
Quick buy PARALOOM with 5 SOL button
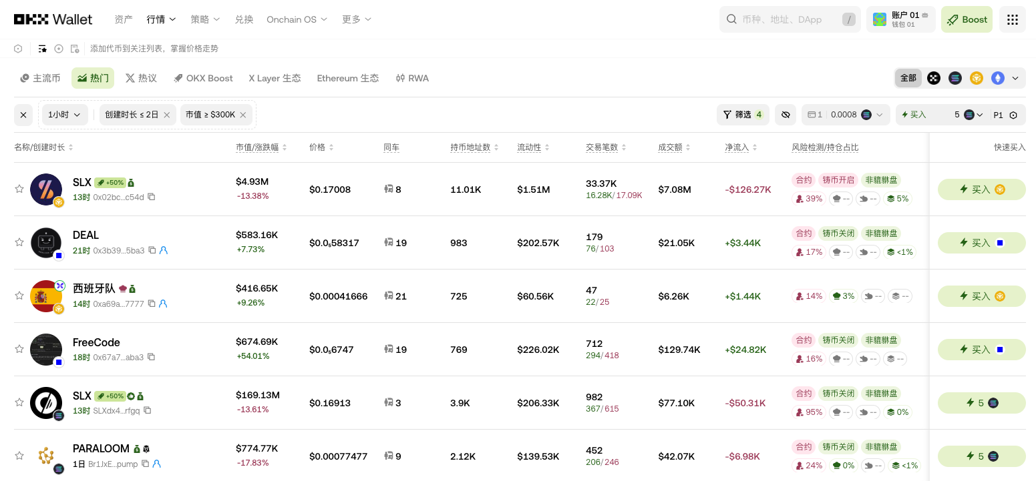pyautogui.click(x=981, y=456)
